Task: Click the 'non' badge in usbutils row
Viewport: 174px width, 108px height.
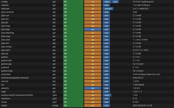Action: (x=93, y=88)
